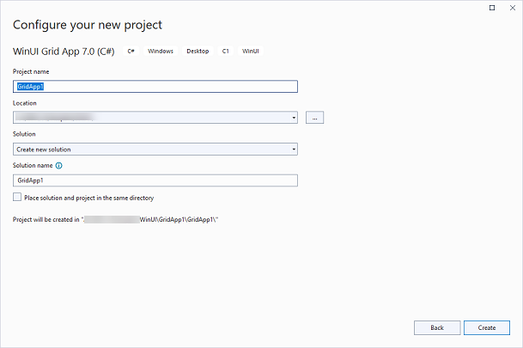This screenshot has width=523, height=348.
Task: Go to the previous step with Back
Action: [437, 327]
